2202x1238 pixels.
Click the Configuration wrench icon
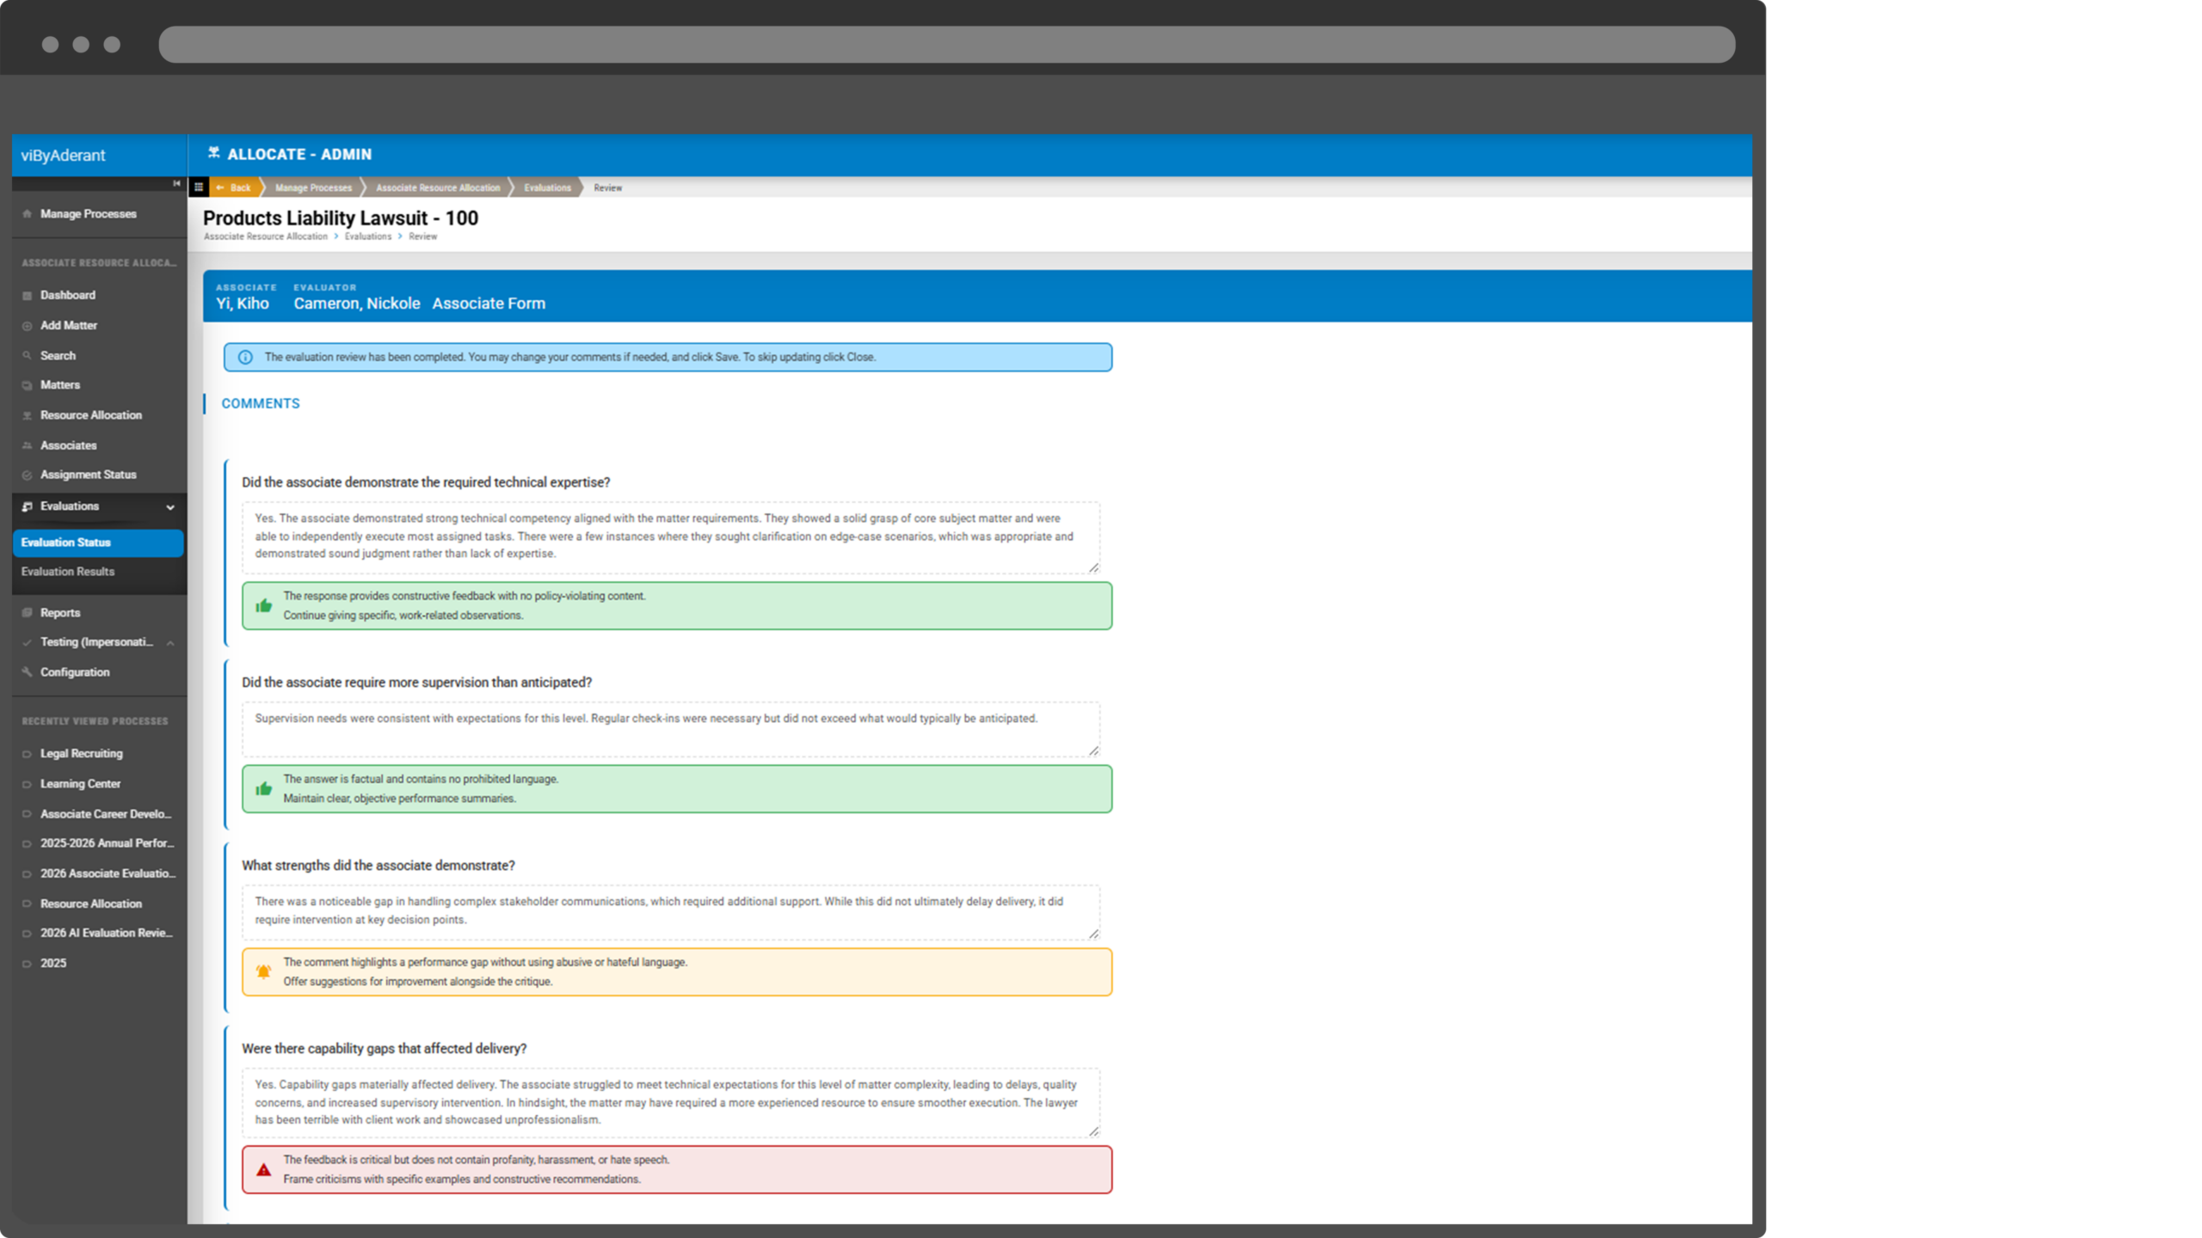click(x=27, y=672)
